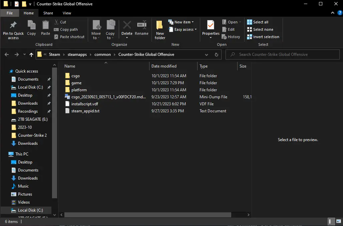The width and height of the screenshot is (343, 226).
Task: Go forward in navigation history
Action: (x=17, y=54)
